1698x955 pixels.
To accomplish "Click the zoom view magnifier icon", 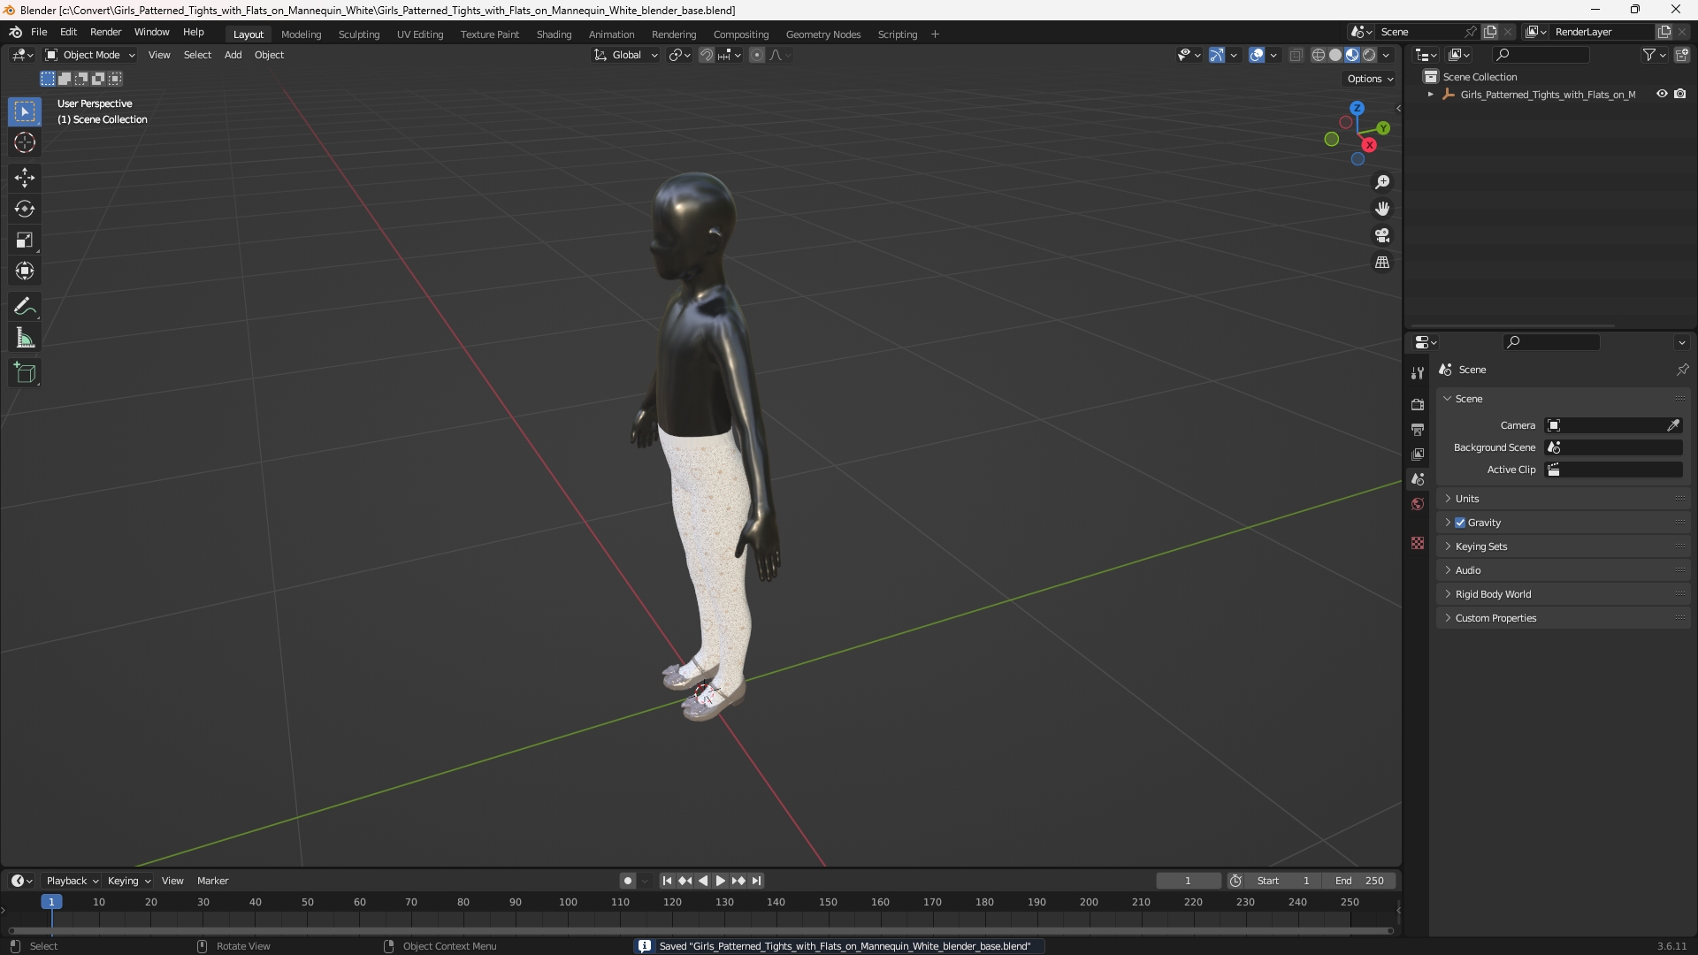I will pyautogui.click(x=1382, y=182).
